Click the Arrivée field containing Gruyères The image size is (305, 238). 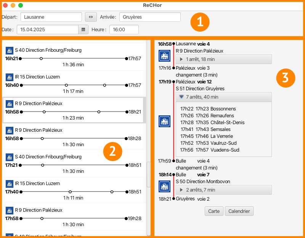pyautogui.click(x=150, y=17)
